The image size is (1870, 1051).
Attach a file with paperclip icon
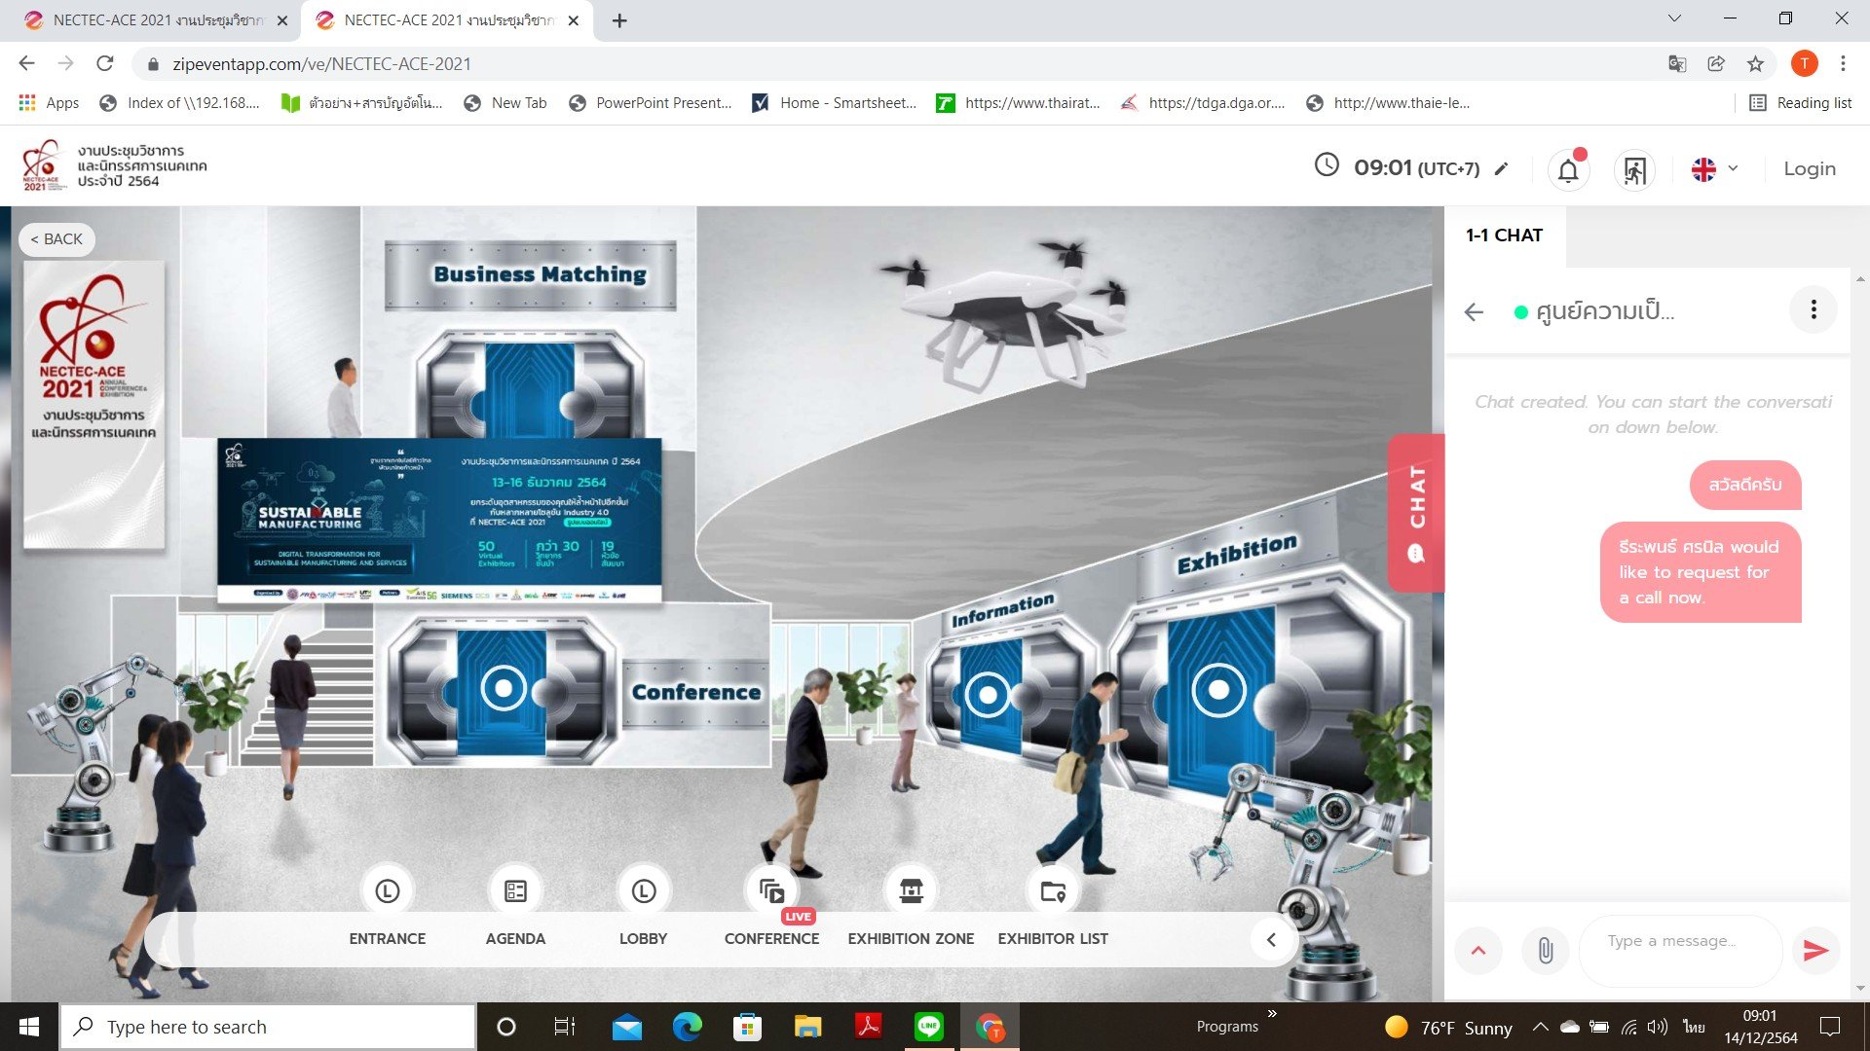point(1546,950)
